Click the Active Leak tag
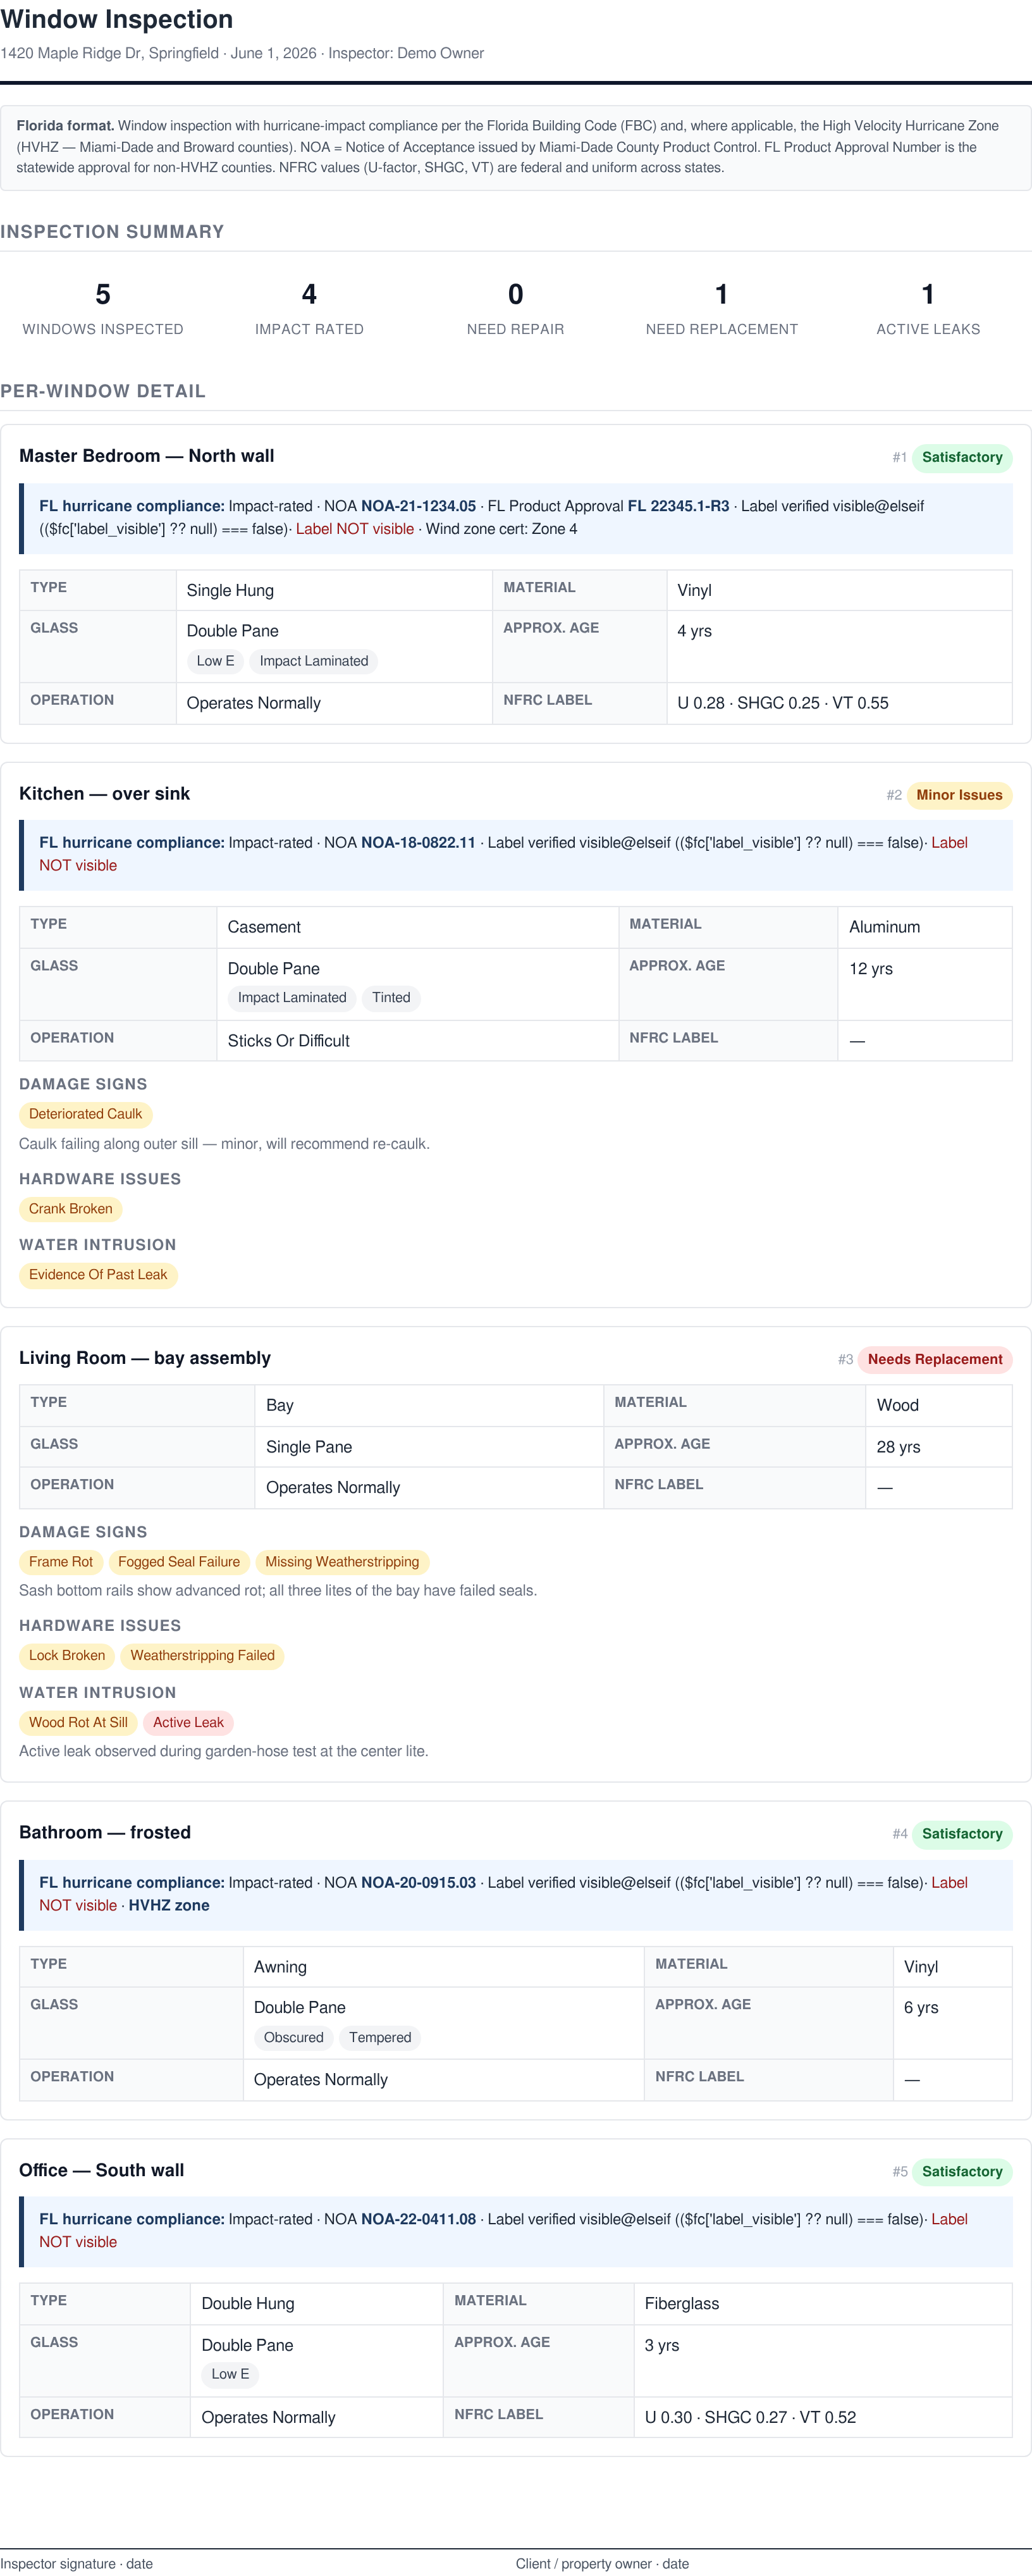Screen dimensions: 1032x2576 (x=188, y=1723)
